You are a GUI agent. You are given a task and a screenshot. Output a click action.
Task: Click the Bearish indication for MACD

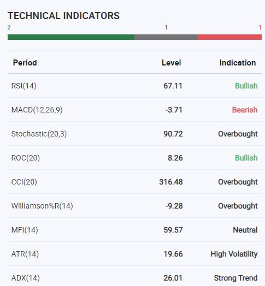click(x=245, y=110)
